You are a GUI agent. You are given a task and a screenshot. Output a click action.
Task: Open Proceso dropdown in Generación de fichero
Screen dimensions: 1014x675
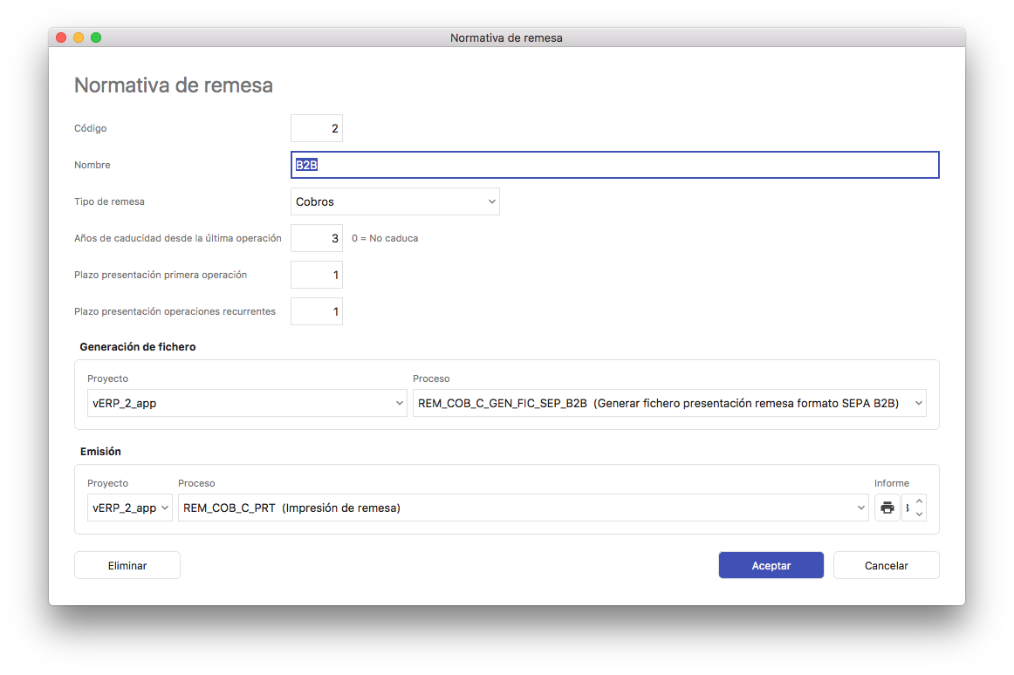point(668,403)
